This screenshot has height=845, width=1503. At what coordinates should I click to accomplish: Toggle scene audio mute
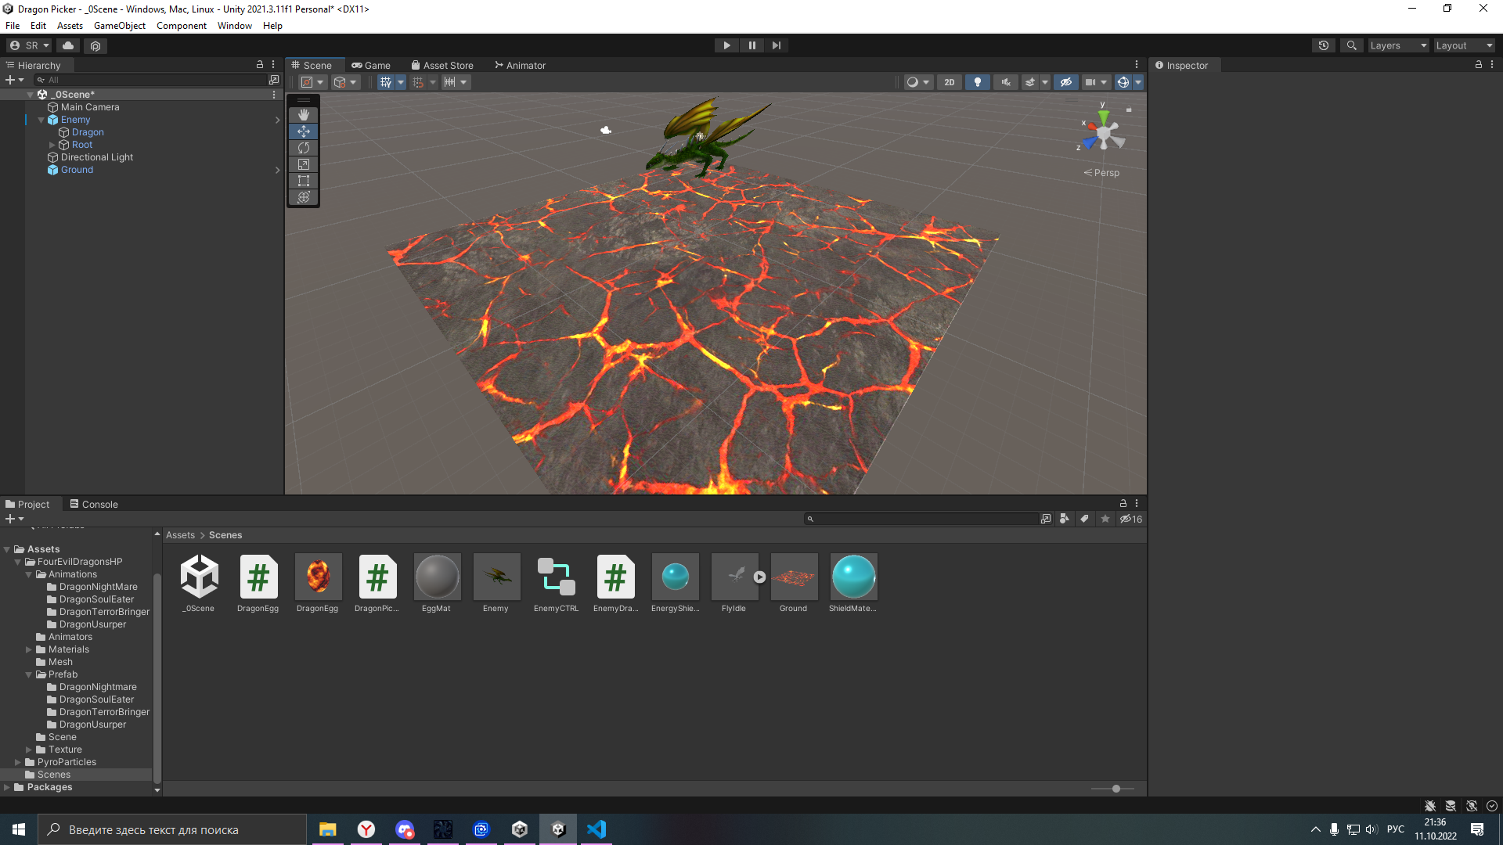[1006, 82]
